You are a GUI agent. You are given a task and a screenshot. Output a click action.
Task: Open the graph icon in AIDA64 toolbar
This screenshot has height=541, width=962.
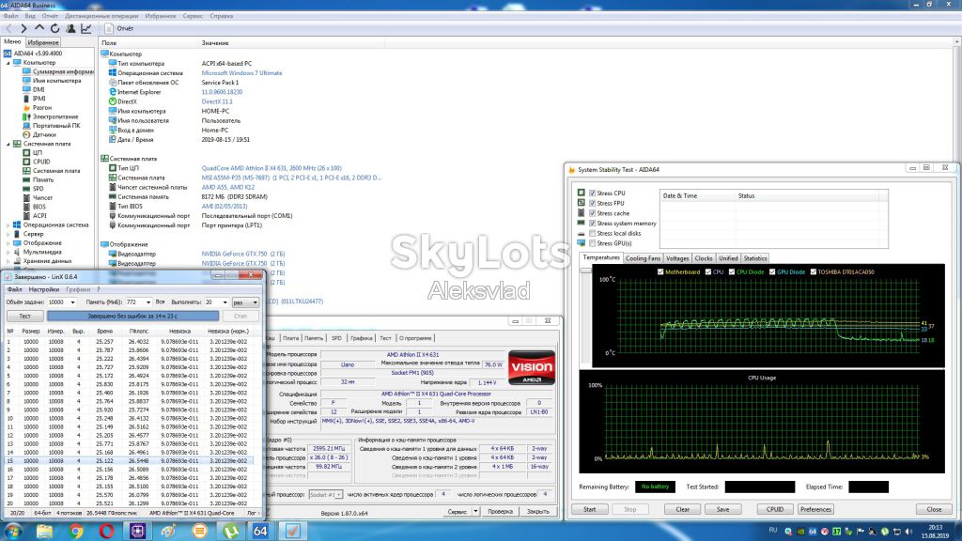coord(85,28)
